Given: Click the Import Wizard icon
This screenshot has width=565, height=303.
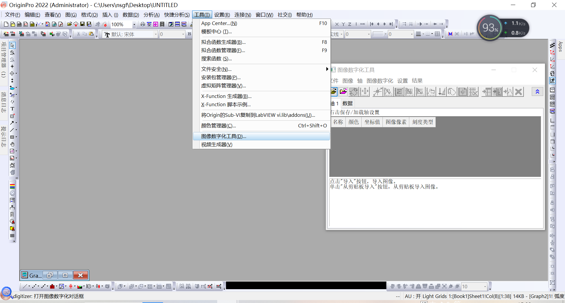Looking at the screenshot, I should [x=6, y=34].
